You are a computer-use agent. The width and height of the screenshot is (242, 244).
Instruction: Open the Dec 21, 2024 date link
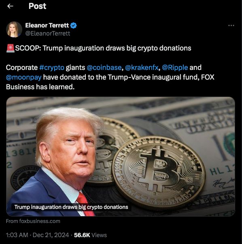[51, 235]
